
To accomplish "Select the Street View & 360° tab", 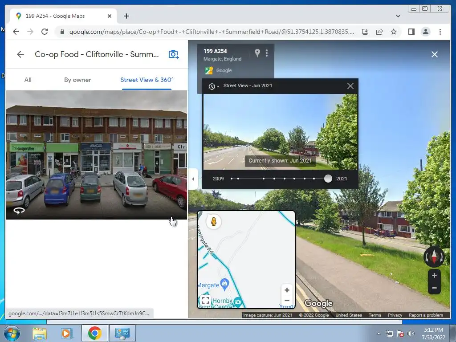I will [x=147, y=80].
